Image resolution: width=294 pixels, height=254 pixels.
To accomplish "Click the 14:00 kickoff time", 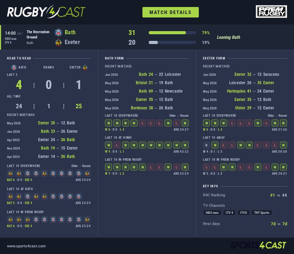I will (10, 33).
